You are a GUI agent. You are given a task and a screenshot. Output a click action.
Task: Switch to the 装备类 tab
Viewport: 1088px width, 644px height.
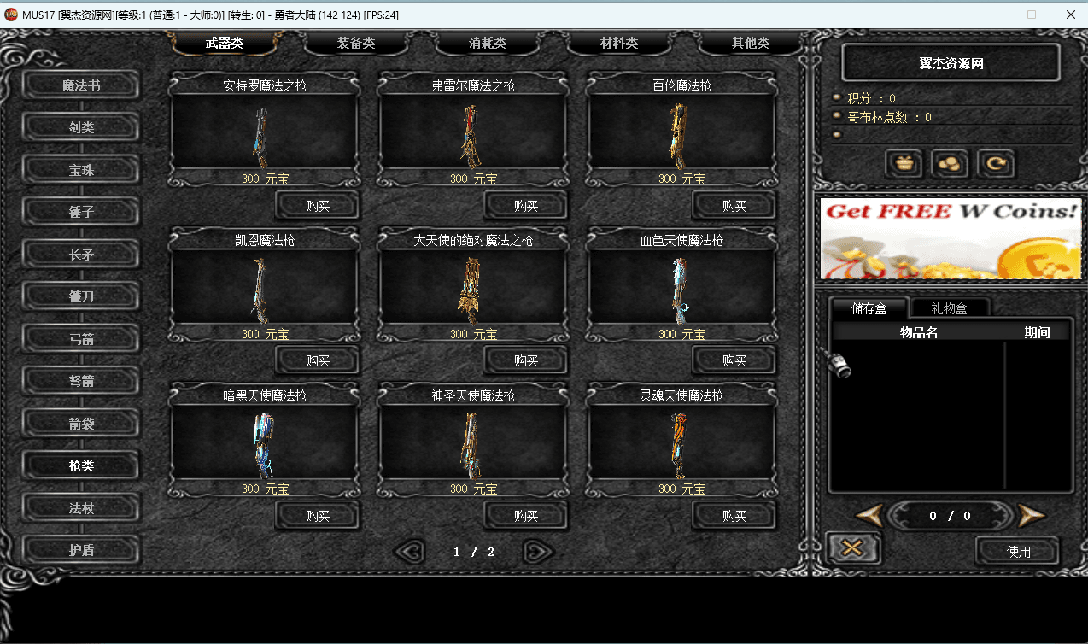355,43
